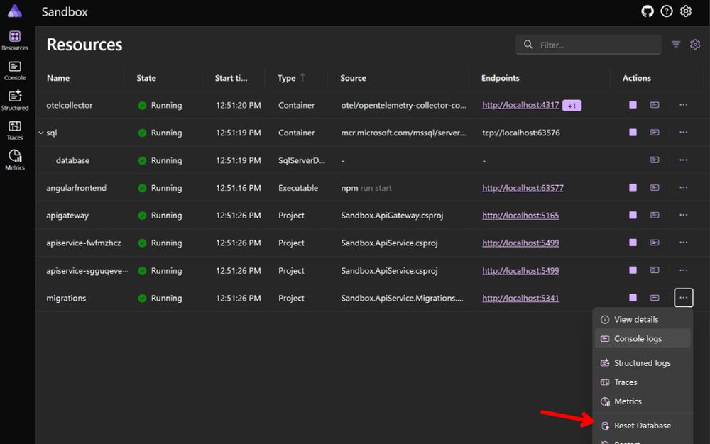
Task: Click the angularfrontend resource name
Action: [x=76, y=188]
